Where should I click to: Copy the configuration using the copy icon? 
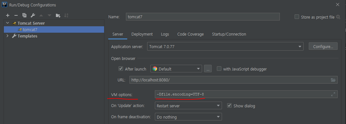pyautogui.click(x=24, y=15)
